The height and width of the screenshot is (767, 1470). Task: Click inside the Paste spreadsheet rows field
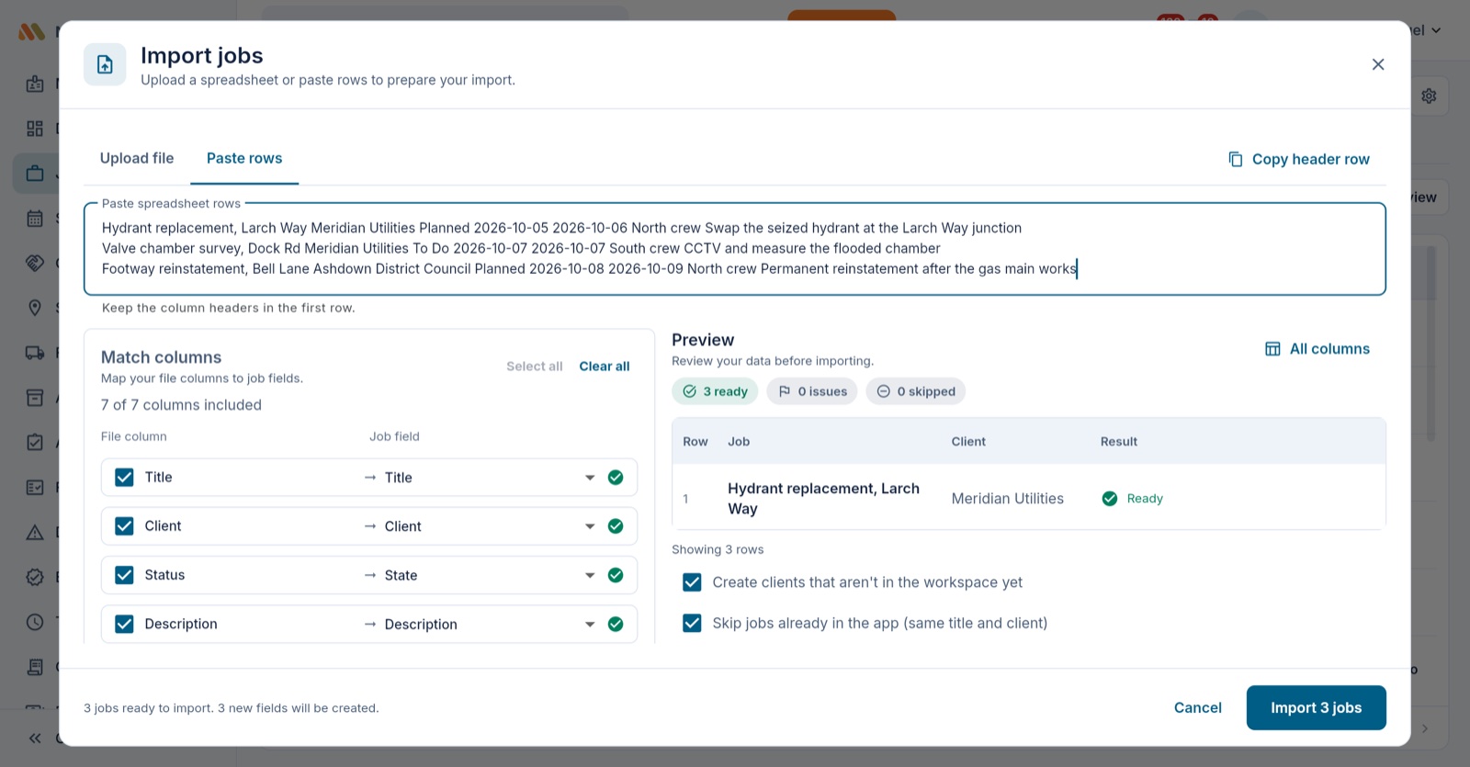[735, 249]
